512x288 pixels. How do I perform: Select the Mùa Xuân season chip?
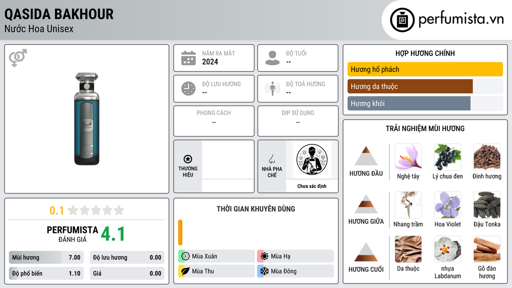coord(216,256)
